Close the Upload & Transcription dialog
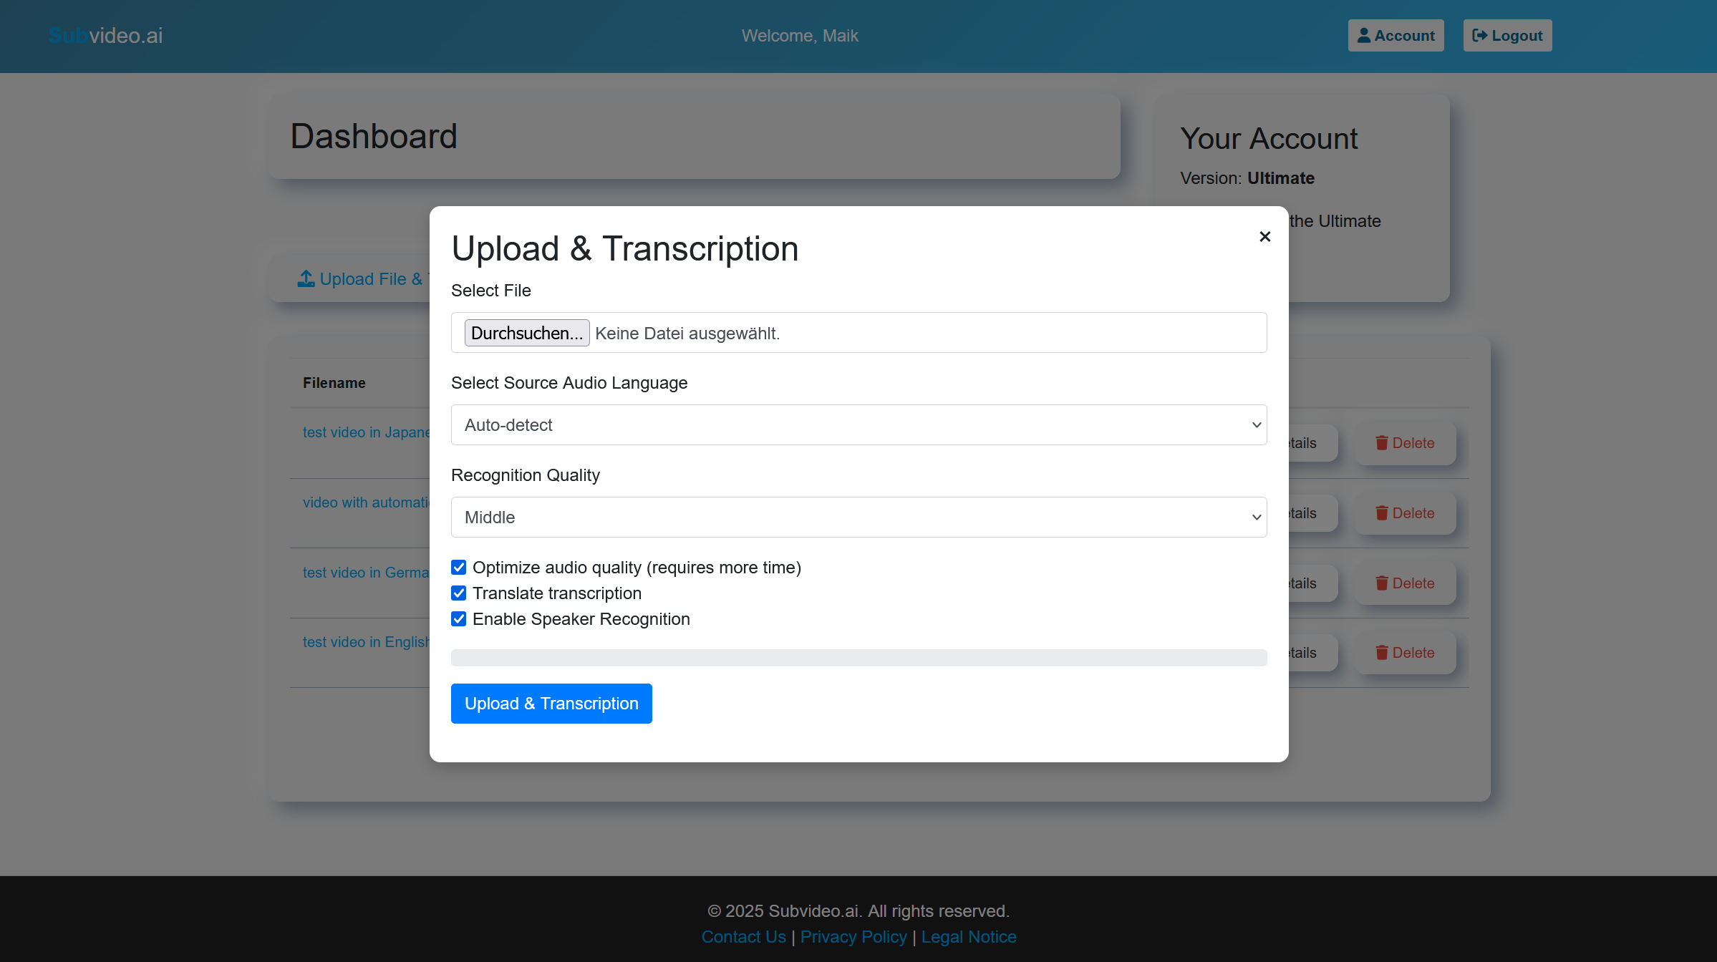Image resolution: width=1717 pixels, height=962 pixels. tap(1264, 237)
